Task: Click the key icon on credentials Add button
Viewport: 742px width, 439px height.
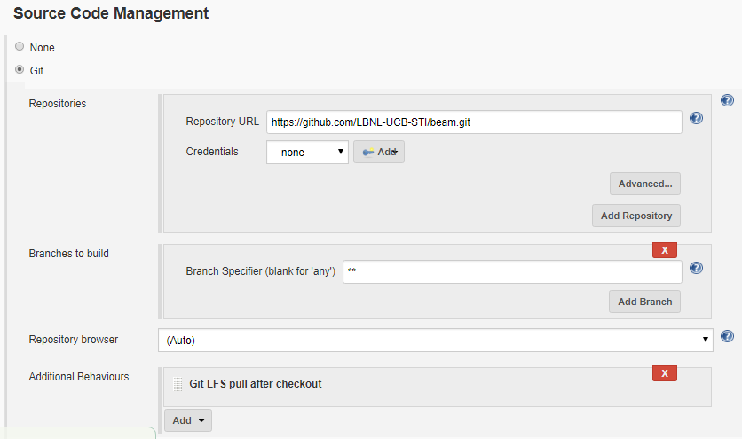Action: point(368,153)
